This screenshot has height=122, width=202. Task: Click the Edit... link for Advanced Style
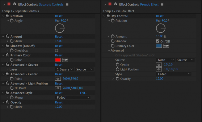coord(83,93)
